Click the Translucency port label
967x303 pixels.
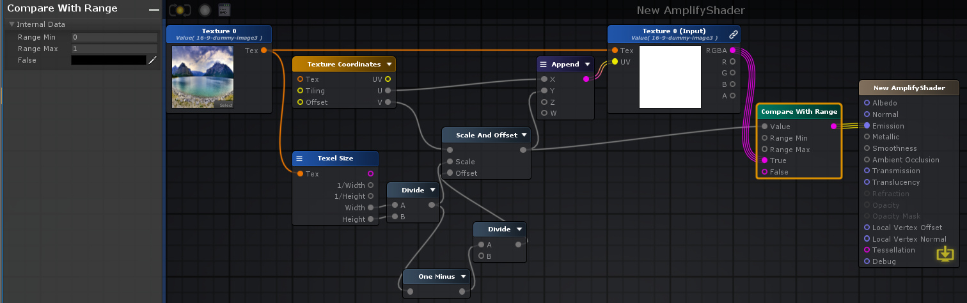click(x=896, y=182)
